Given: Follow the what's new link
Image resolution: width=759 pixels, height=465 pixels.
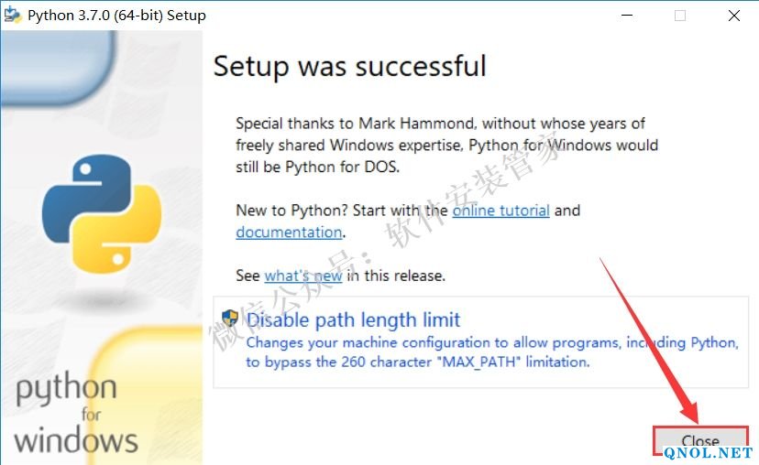Looking at the screenshot, I should pos(302,276).
